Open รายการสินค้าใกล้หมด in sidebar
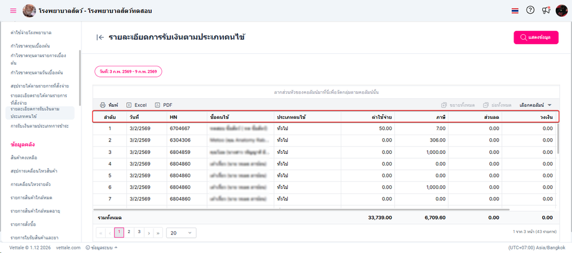 coord(31,198)
